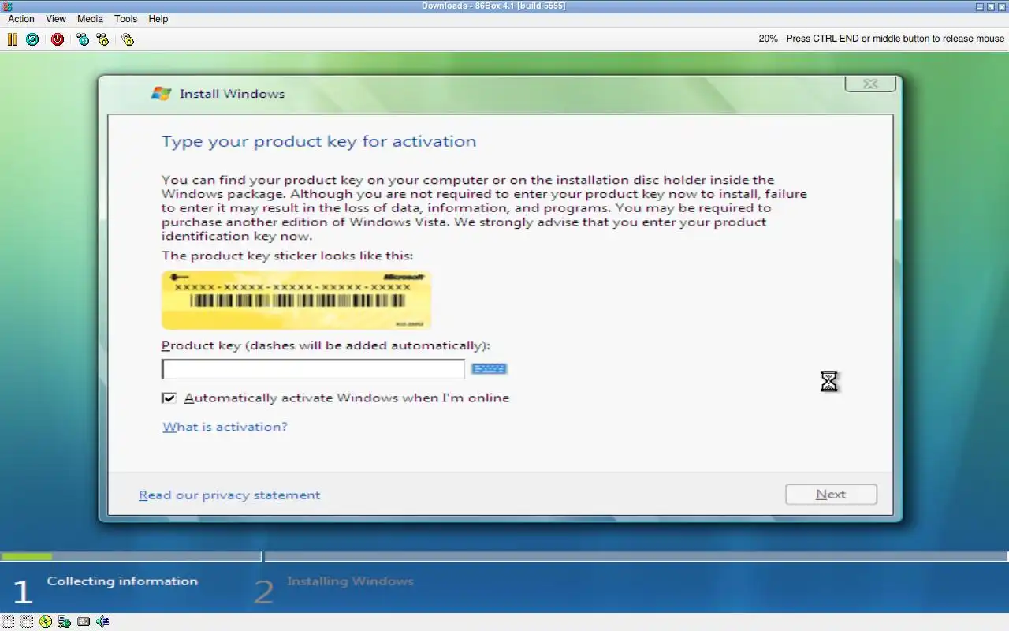Open 'Read our privacy statement' link
This screenshot has height=631, width=1009.
(229, 495)
